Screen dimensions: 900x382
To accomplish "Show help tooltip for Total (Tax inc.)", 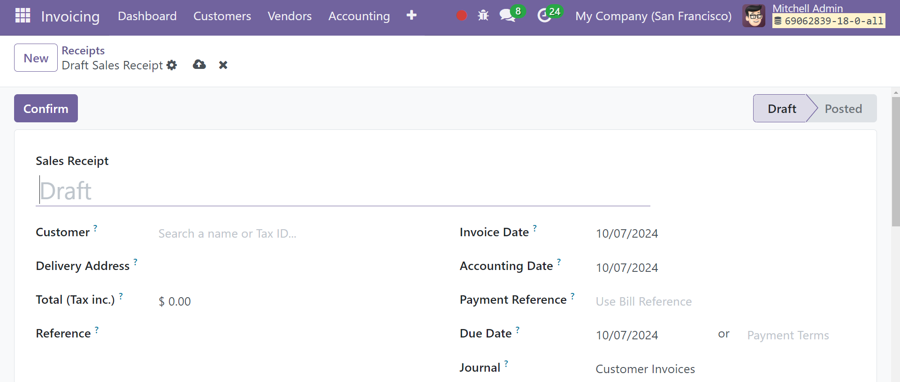I will 121,296.
